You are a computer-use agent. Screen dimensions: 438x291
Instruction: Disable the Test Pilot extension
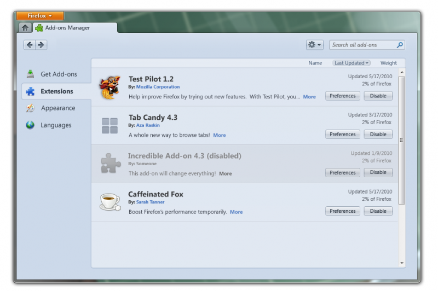click(x=378, y=96)
